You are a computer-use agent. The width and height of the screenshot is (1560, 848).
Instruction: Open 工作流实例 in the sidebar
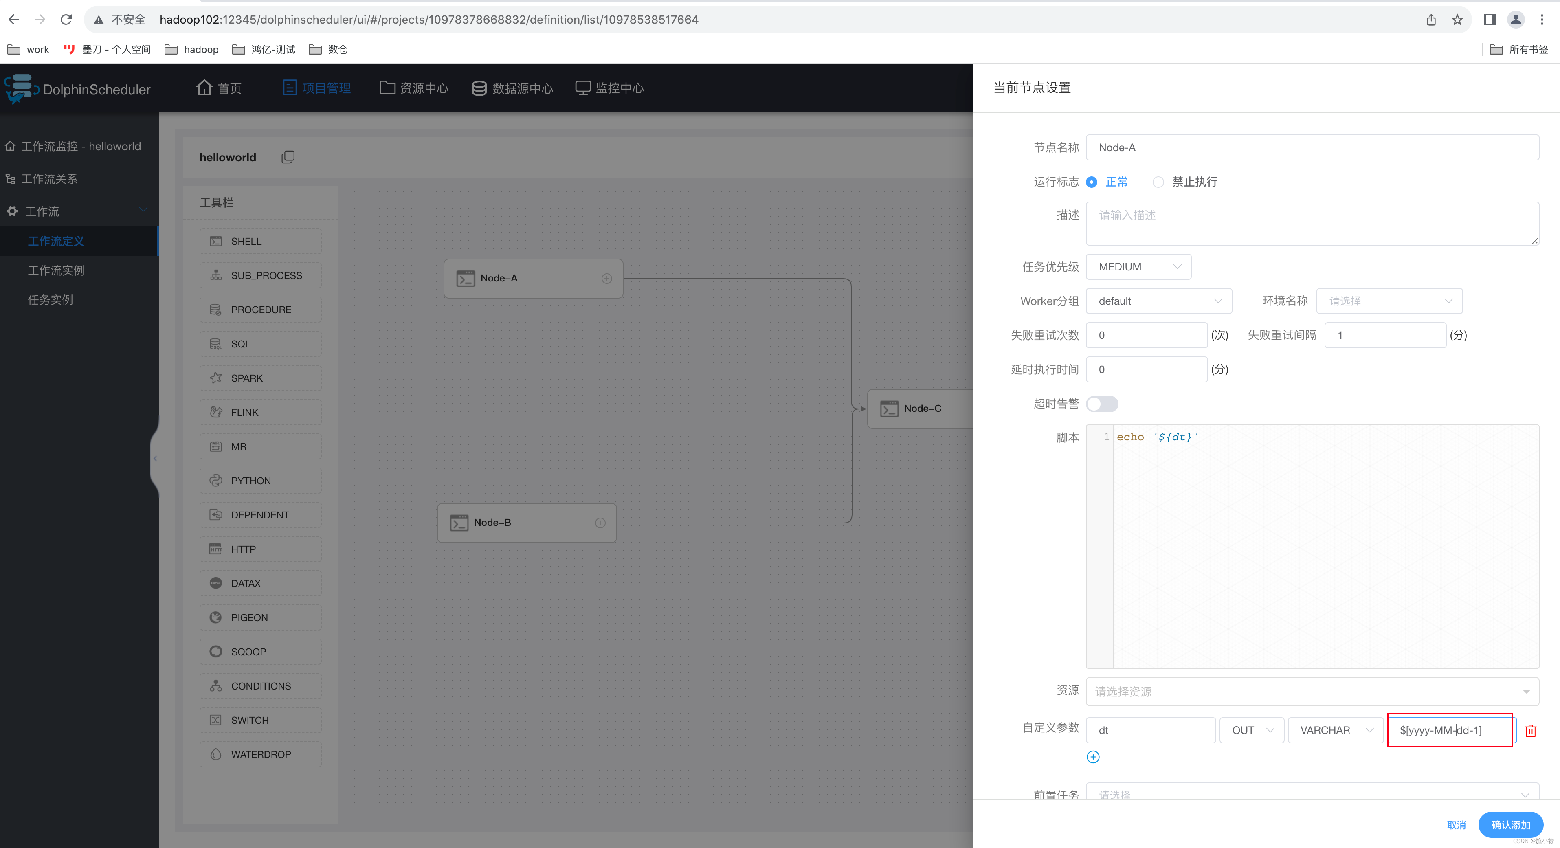(x=56, y=270)
